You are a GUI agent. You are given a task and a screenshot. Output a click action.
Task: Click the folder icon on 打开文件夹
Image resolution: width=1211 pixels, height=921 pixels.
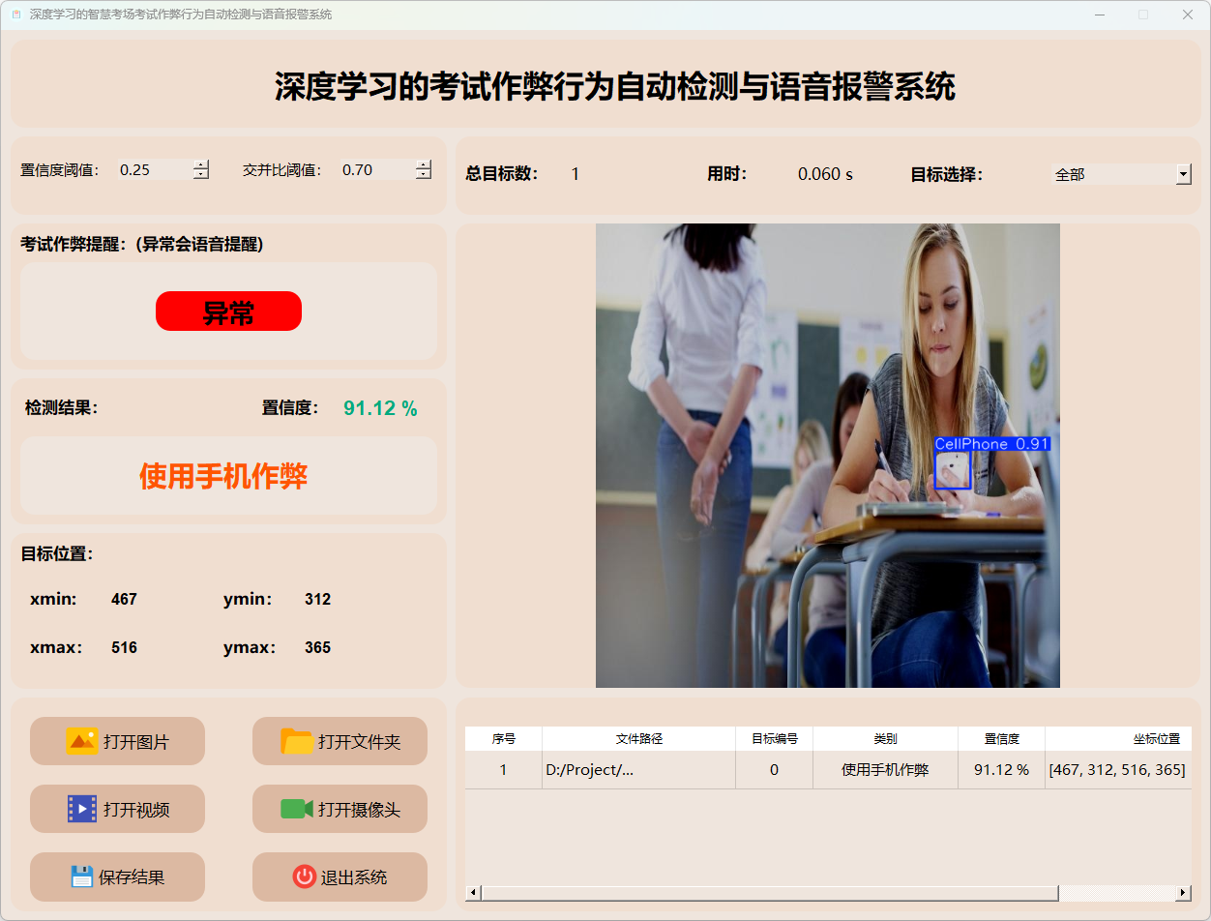297,741
